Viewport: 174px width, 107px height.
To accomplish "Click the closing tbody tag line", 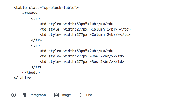I will [x=31, y=72].
